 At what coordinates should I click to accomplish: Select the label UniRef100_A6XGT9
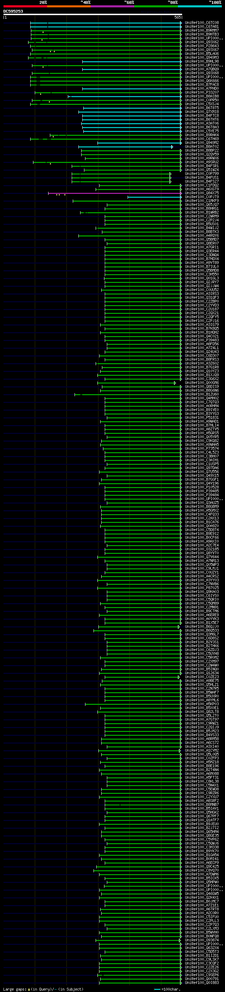[202, 189]
